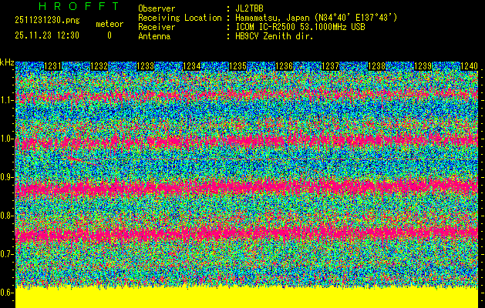Click the kHz axis unit label
485x308 pixels.
(7, 62)
